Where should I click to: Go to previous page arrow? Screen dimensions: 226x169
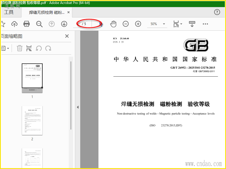point(52,24)
